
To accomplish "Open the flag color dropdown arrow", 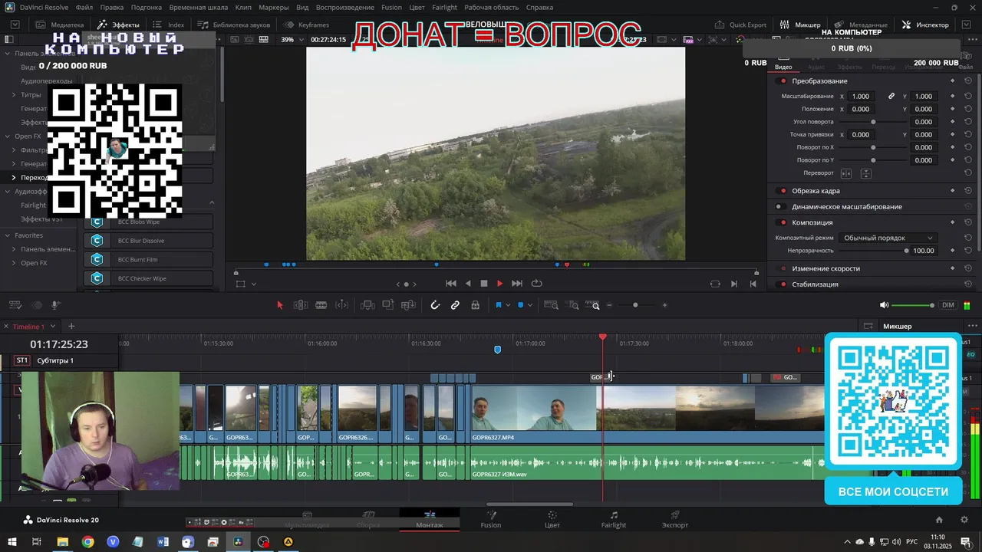I will pos(508,305).
